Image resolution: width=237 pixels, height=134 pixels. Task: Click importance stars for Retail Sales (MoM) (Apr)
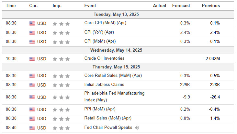(x=61, y=119)
